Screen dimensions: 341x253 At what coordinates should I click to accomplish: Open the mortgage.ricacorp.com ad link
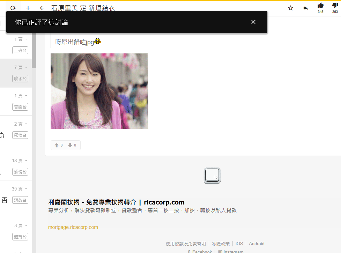pos(73,227)
